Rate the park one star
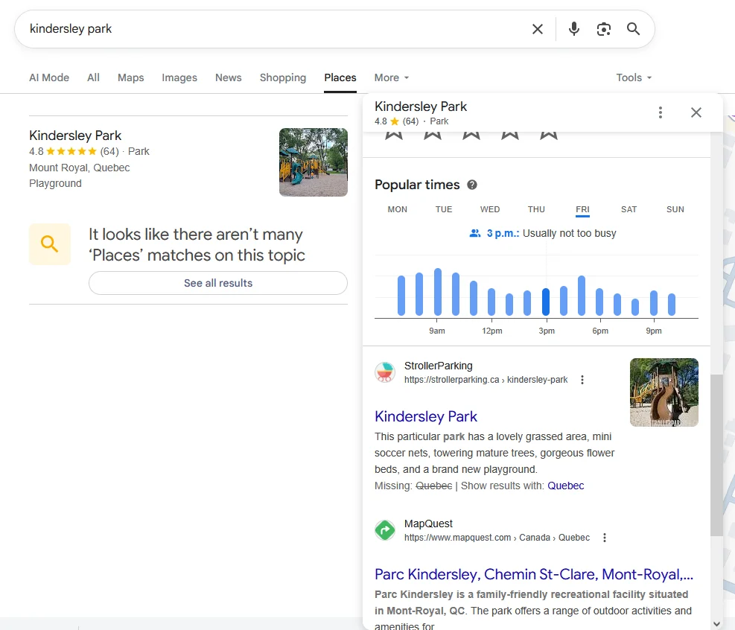This screenshot has height=630, width=735. tap(394, 135)
